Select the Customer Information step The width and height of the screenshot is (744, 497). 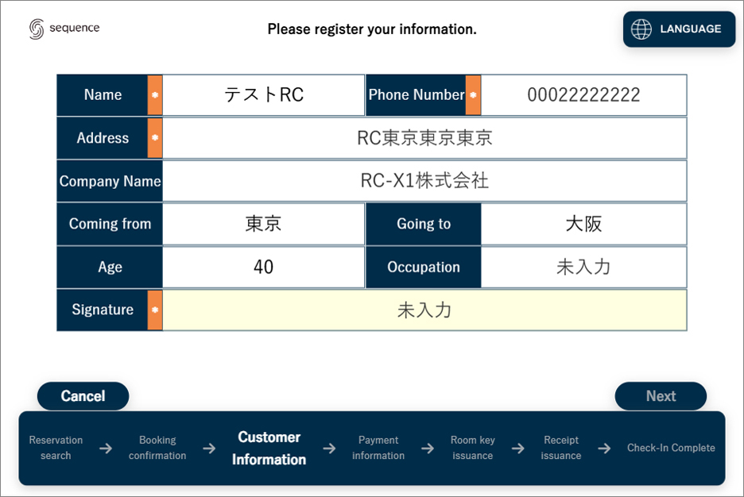coord(269,449)
